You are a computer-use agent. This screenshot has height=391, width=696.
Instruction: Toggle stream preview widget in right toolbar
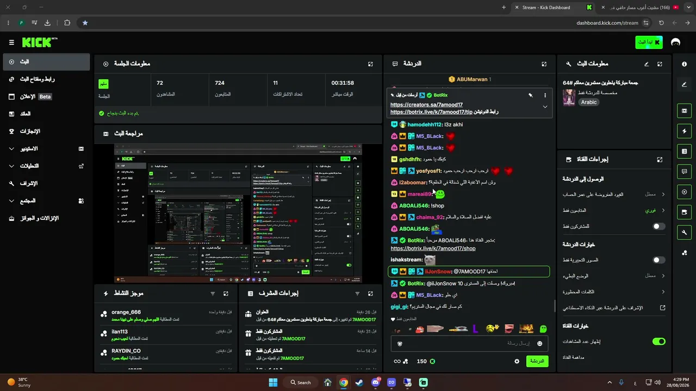pyautogui.click(x=684, y=111)
